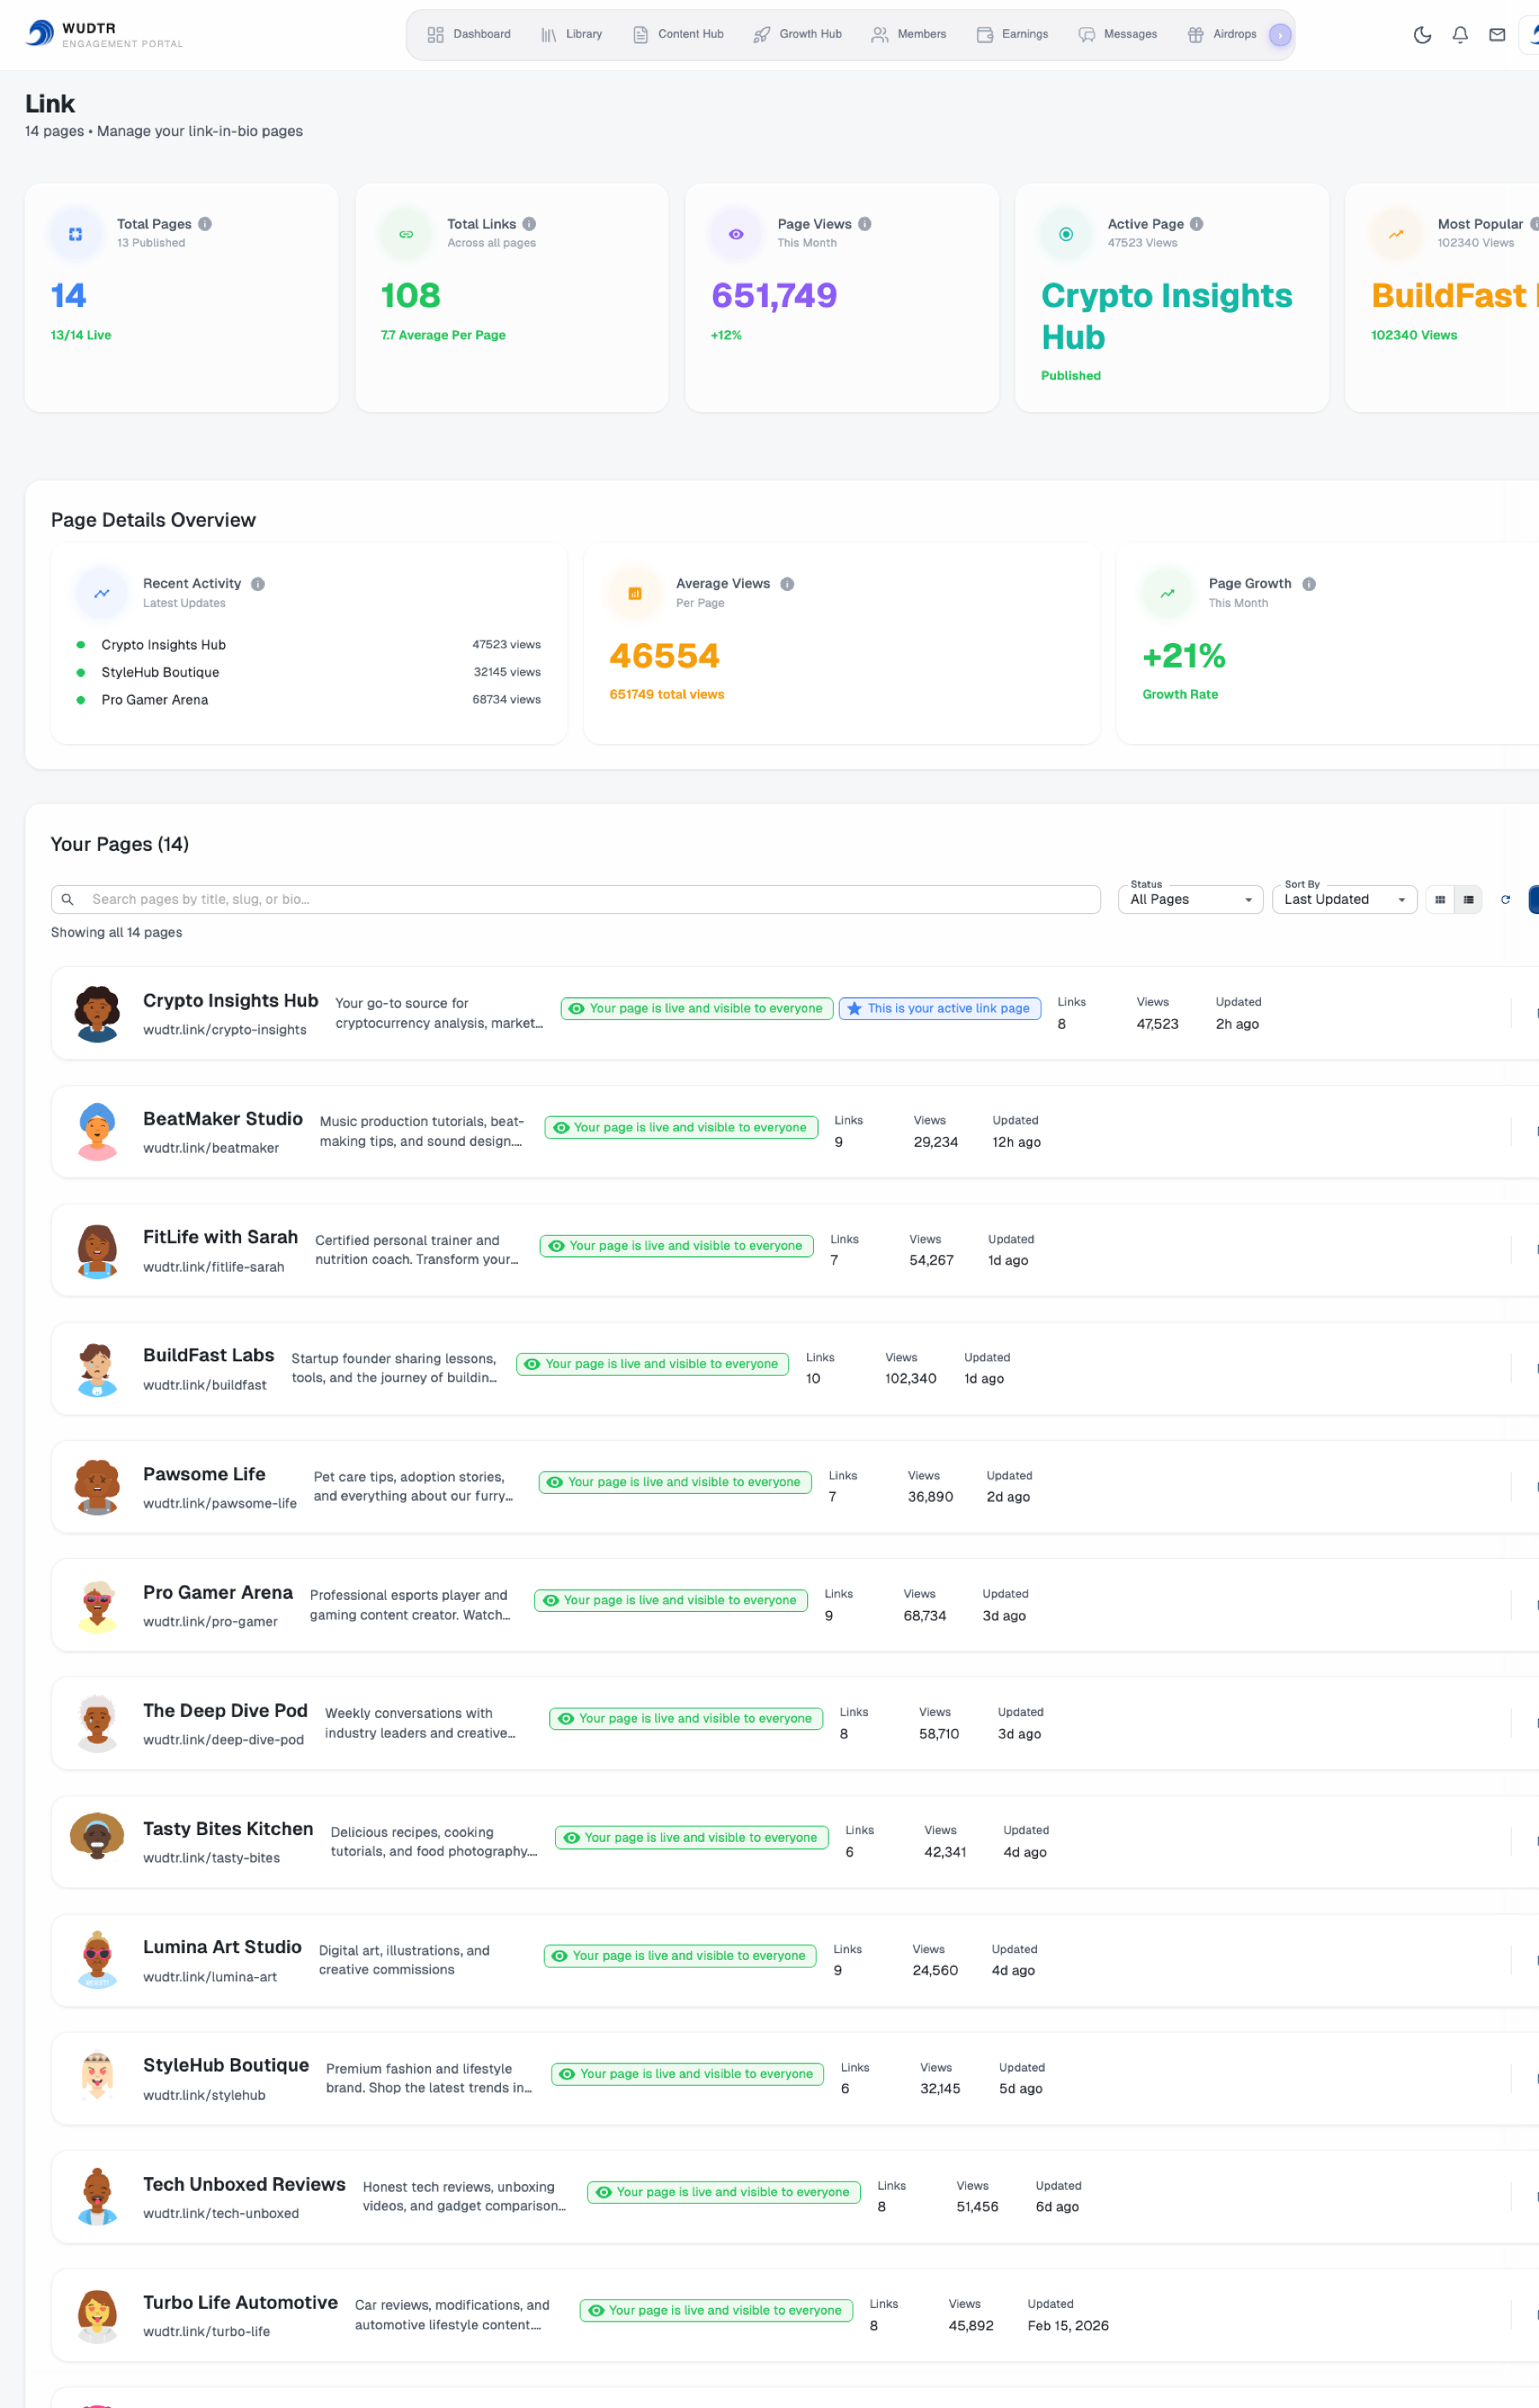Image resolution: width=1539 pixels, height=2408 pixels.
Task: Go to the Library nav item
Action: click(x=572, y=34)
